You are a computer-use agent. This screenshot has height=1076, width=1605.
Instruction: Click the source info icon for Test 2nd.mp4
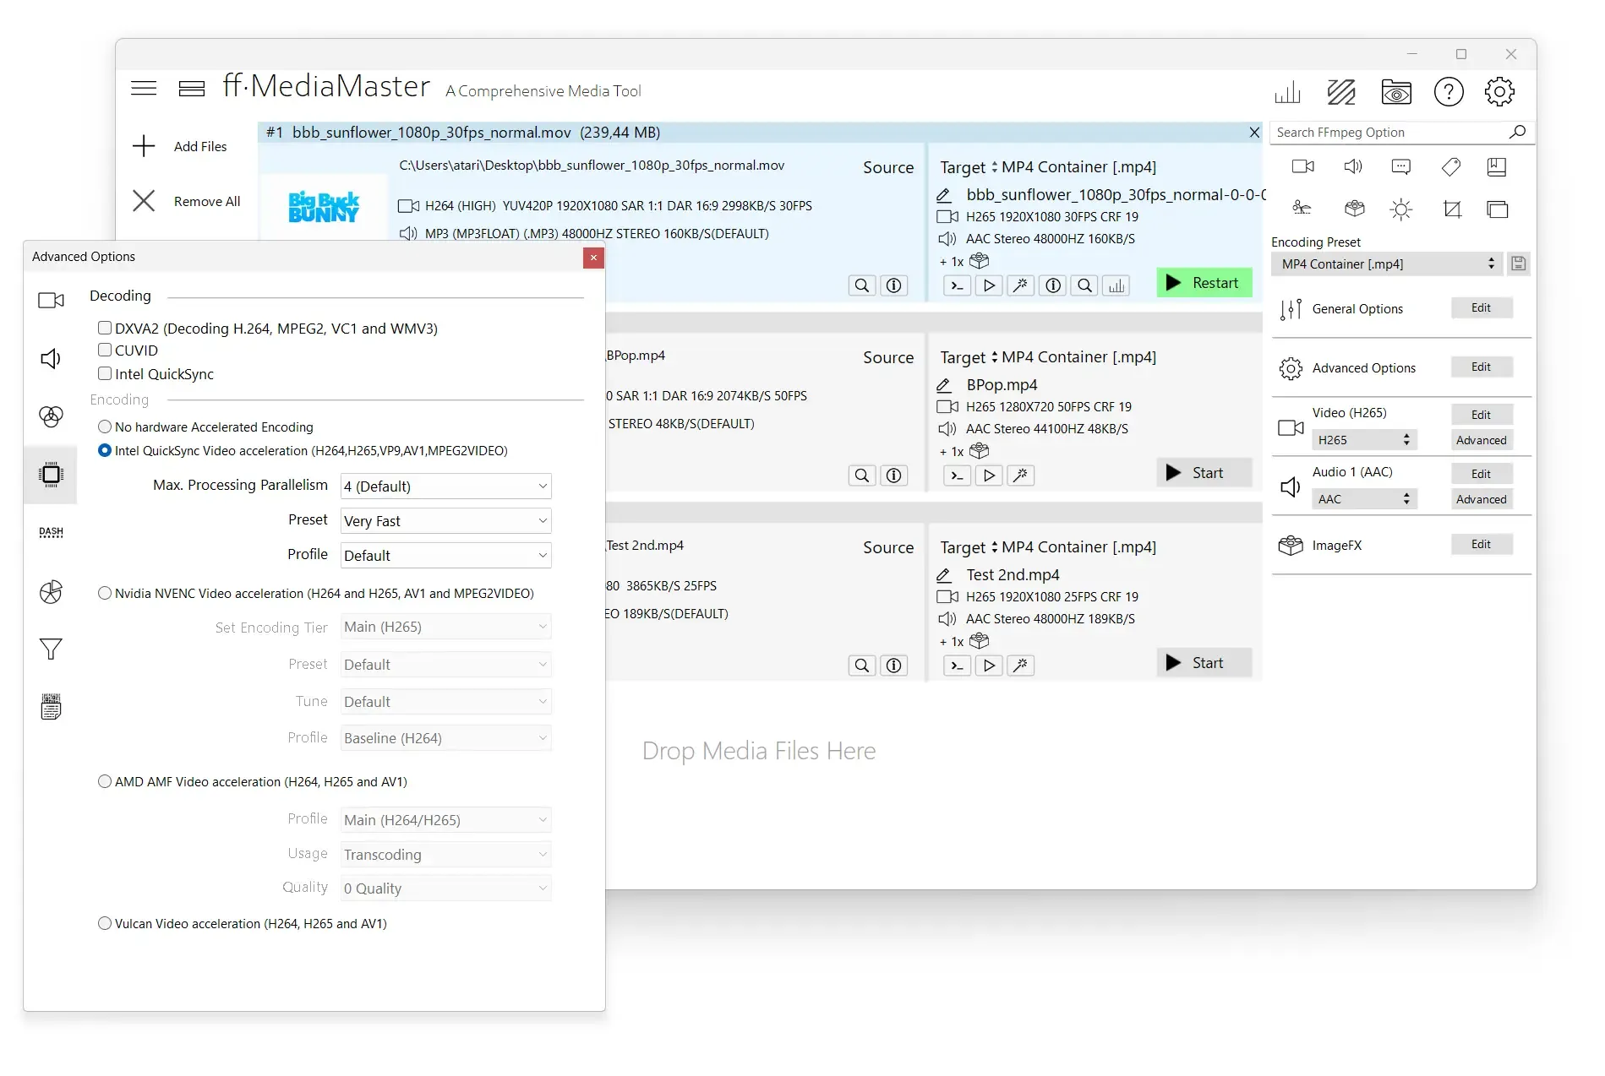click(893, 666)
